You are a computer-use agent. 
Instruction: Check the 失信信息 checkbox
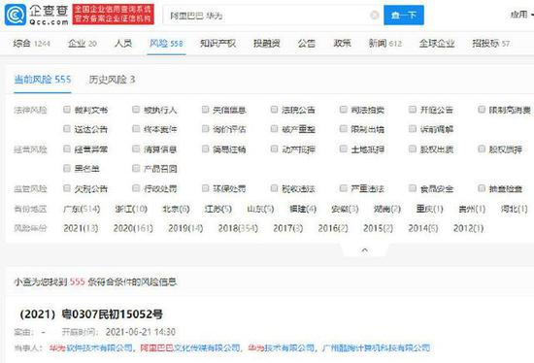pos(205,110)
